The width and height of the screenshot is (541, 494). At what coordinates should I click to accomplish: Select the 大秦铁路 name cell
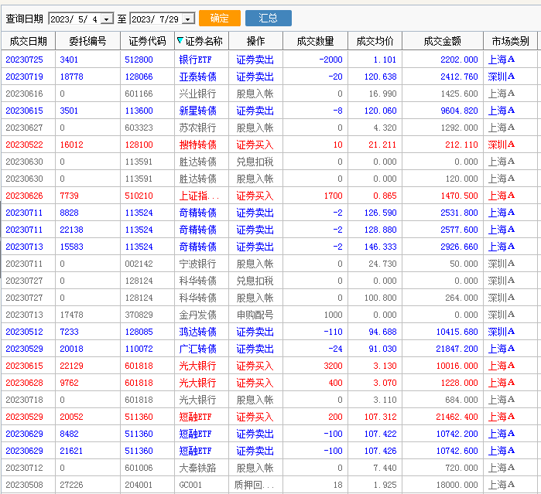tap(197, 468)
